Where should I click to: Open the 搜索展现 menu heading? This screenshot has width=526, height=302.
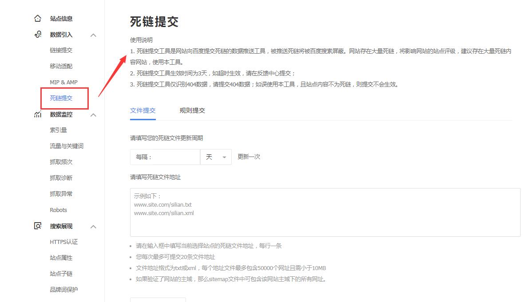(x=61, y=226)
